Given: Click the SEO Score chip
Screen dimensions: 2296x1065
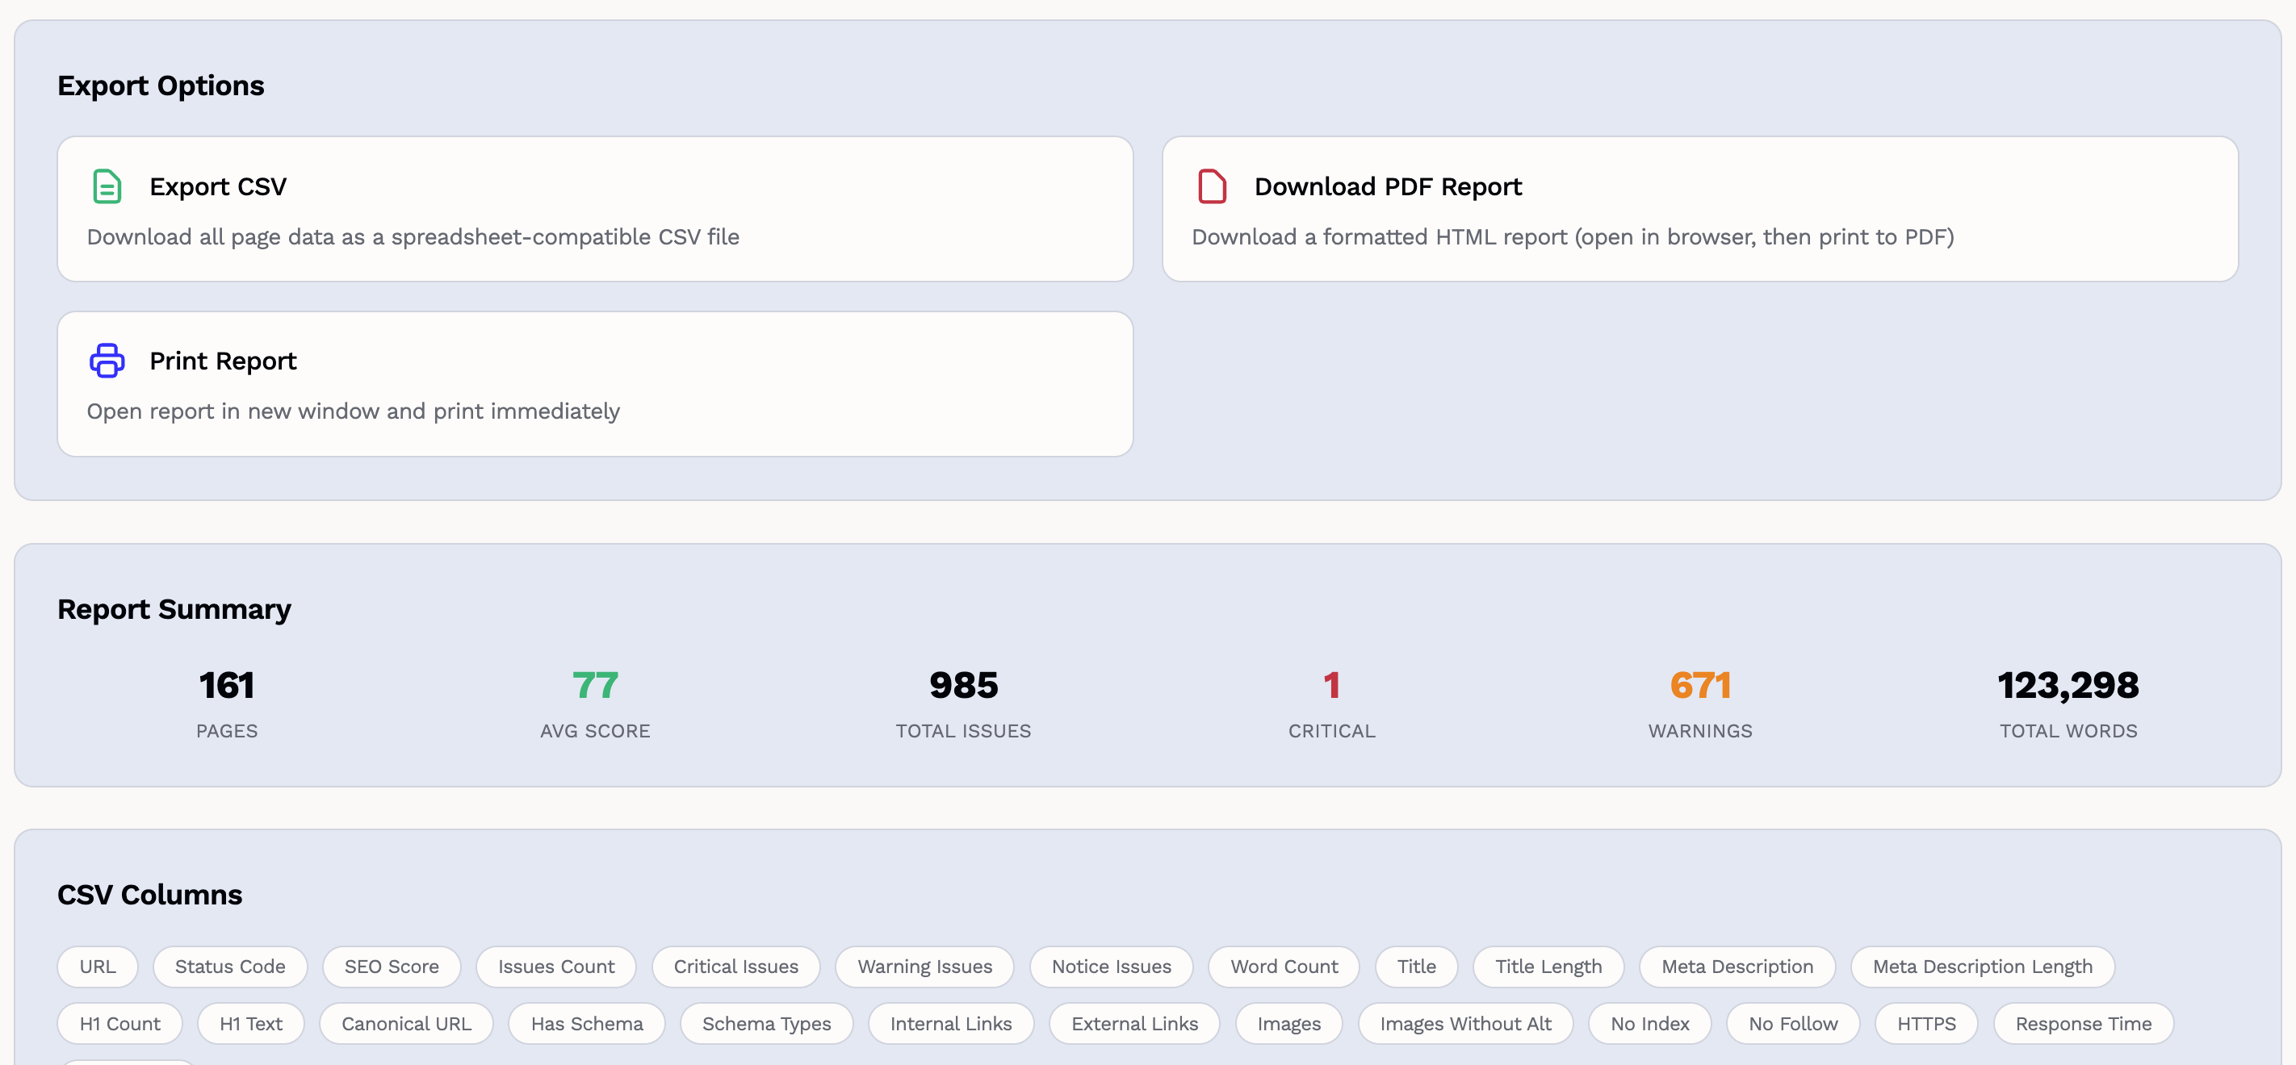Looking at the screenshot, I should point(392,966).
